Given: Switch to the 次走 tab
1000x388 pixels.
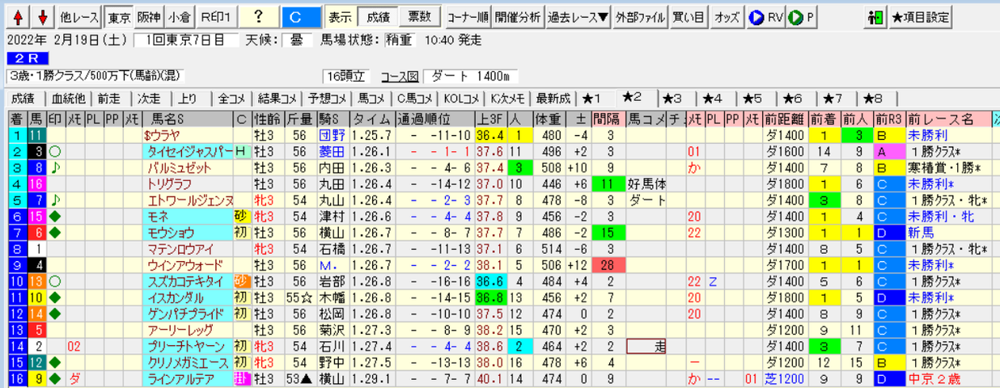Looking at the screenshot, I should pos(149,99).
